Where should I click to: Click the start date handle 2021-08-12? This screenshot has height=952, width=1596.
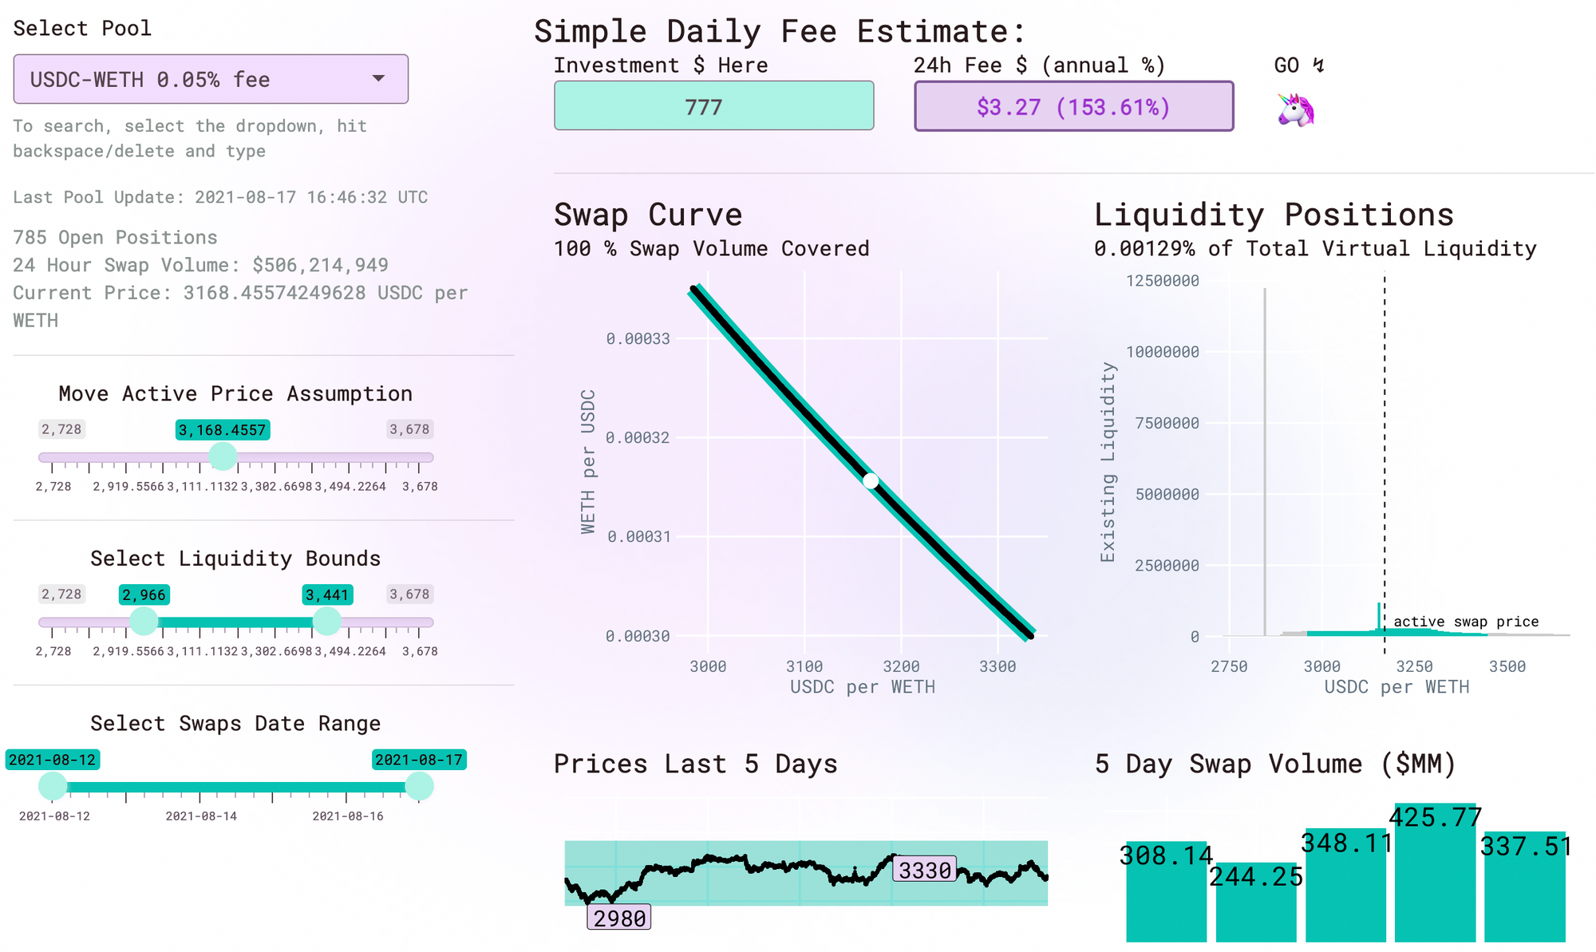click(53, 786)
